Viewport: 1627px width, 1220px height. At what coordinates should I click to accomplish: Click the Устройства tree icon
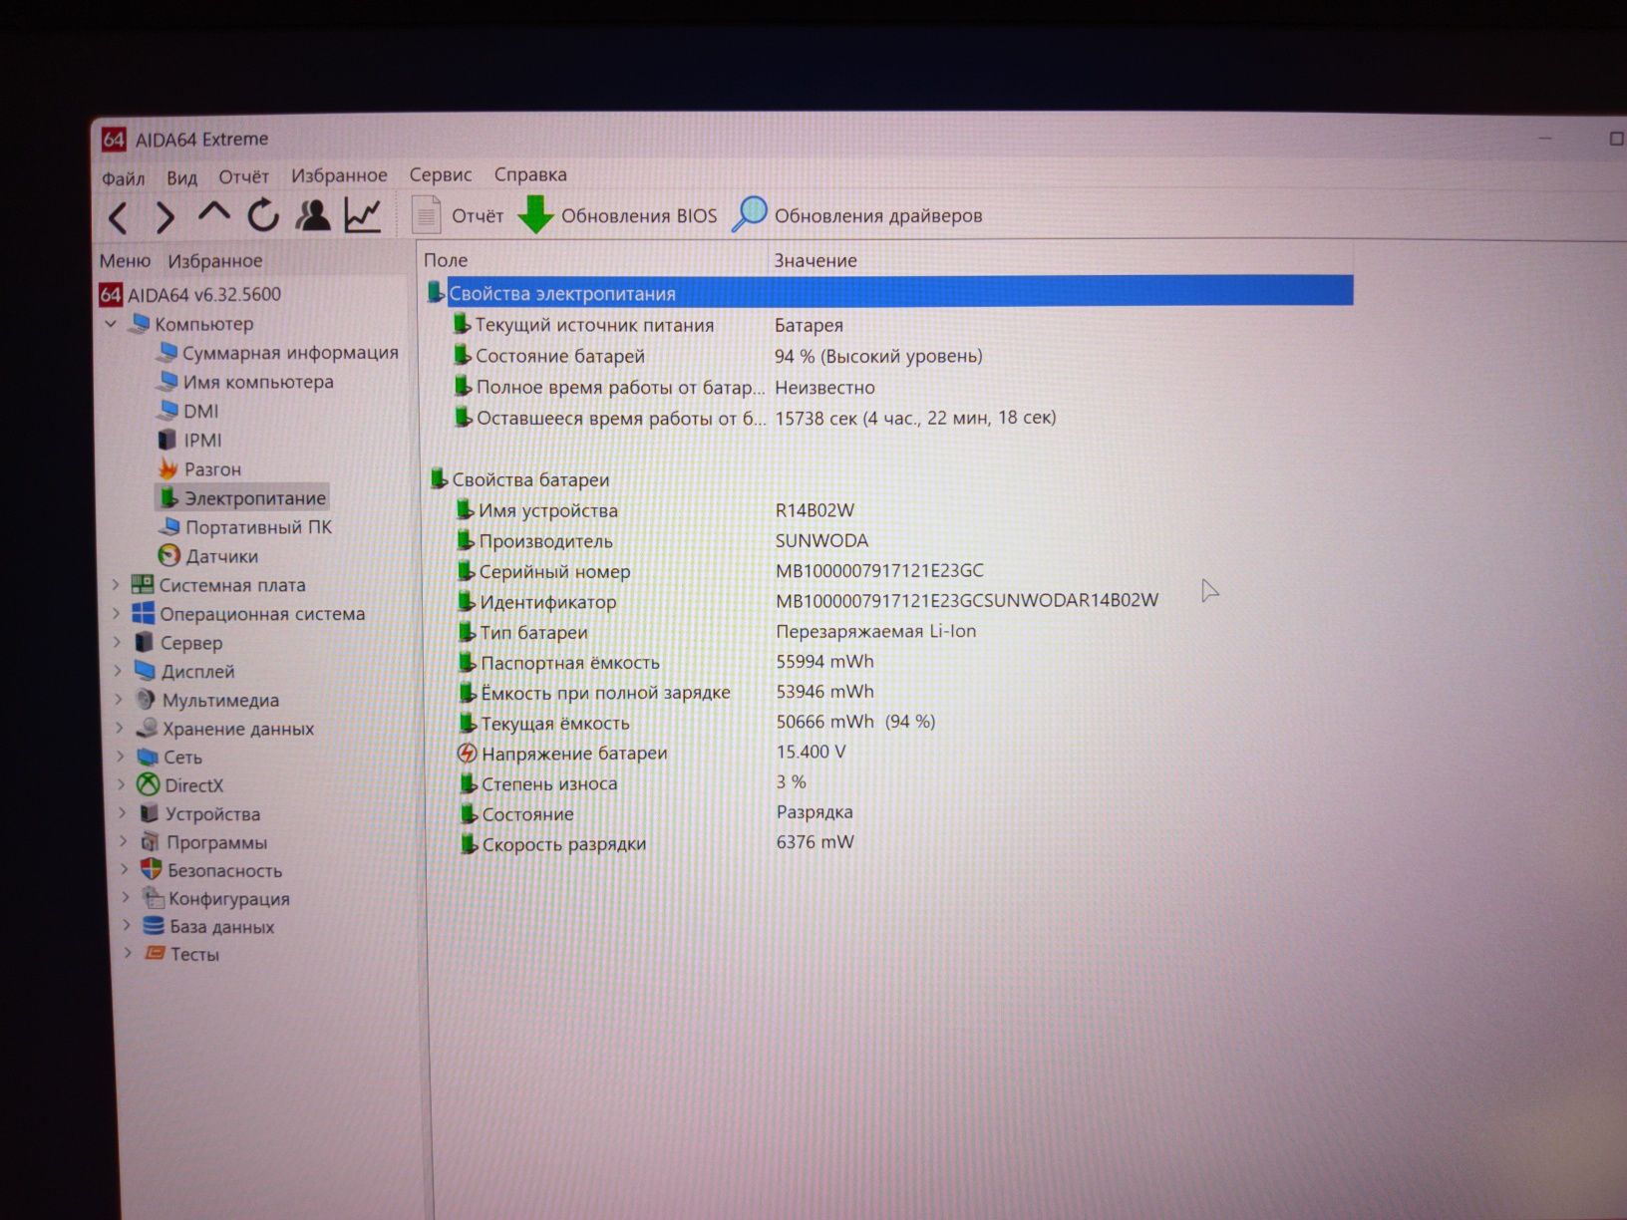[149, 813]
